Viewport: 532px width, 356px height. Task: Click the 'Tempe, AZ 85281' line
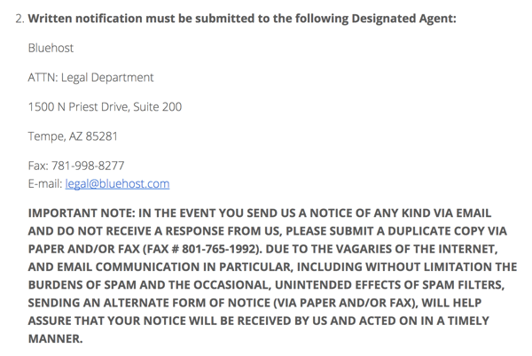pyautogui.click(x=73, y=136)
